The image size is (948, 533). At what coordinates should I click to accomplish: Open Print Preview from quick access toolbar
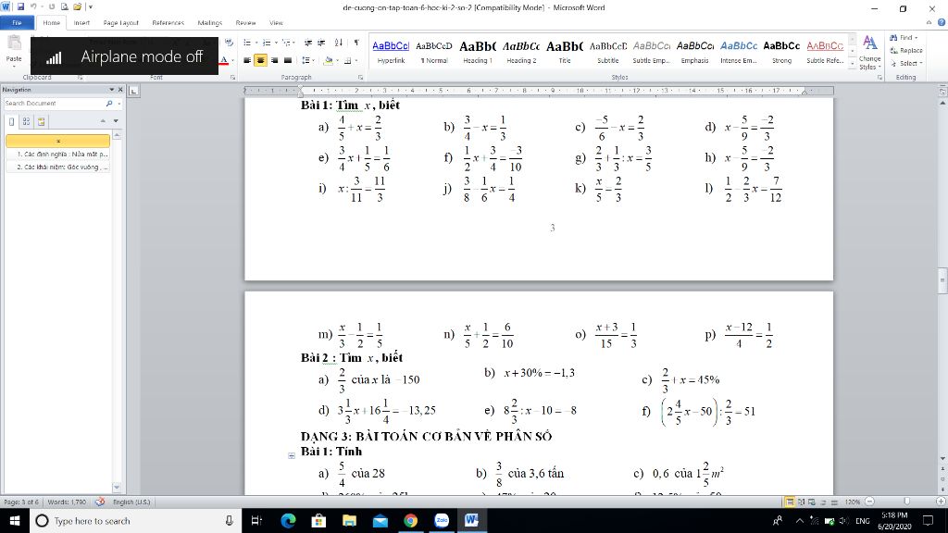click(64, 7)
